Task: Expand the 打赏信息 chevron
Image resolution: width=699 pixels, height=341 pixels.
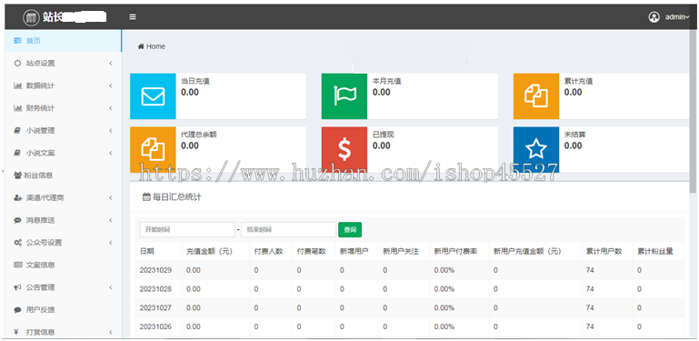Action: [111, 332]
